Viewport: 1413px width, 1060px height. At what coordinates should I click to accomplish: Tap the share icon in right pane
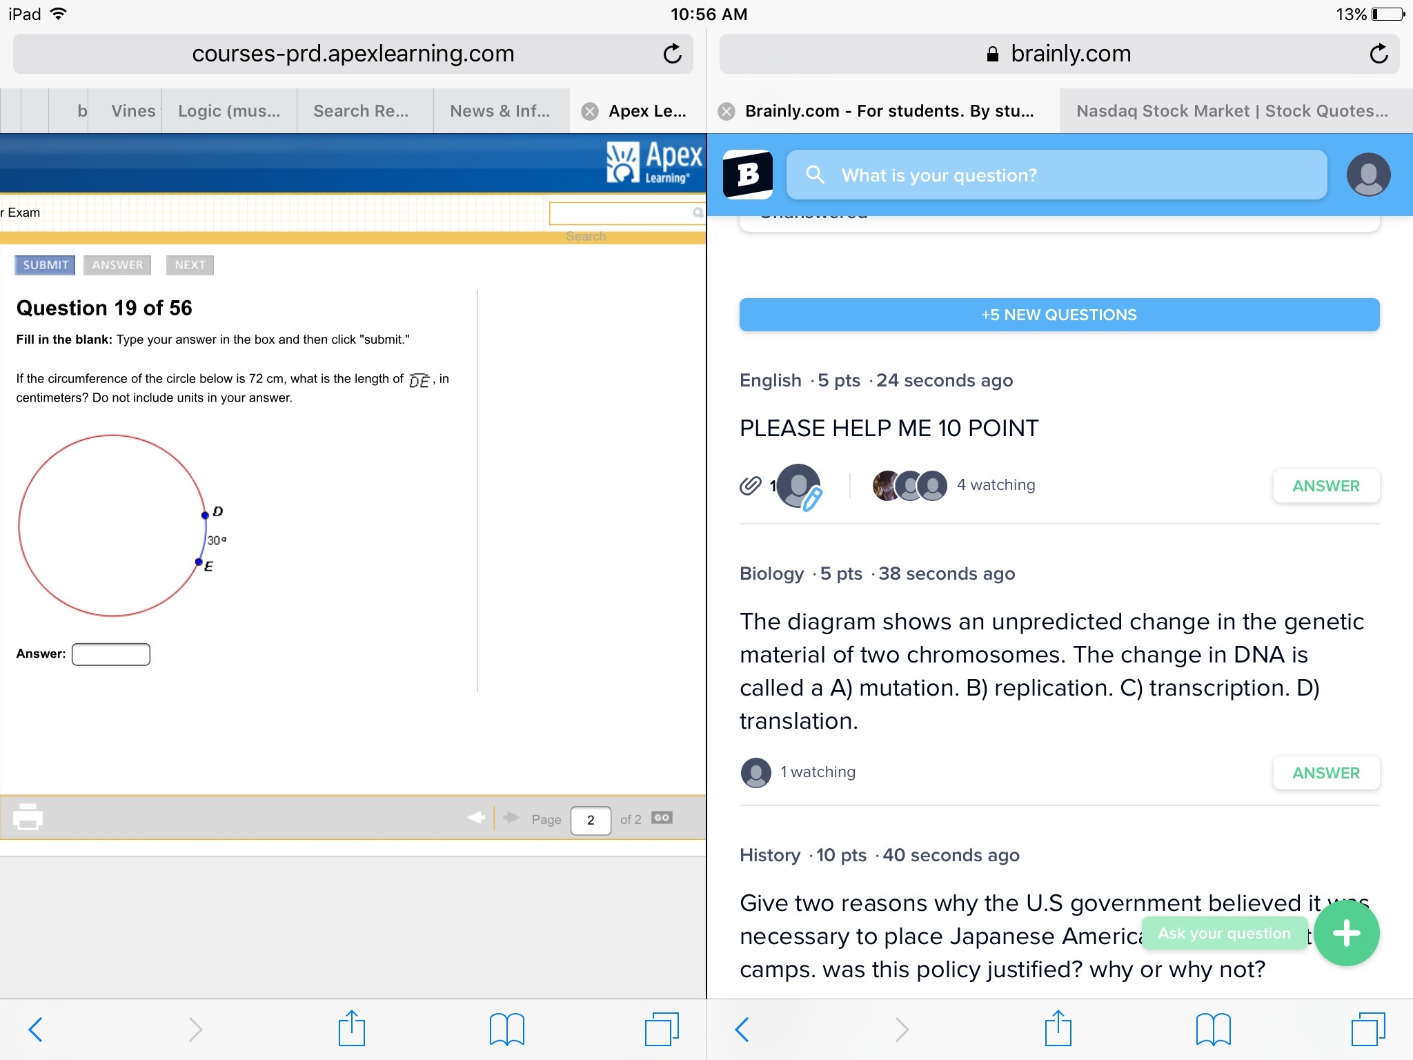(1058, 1030)
